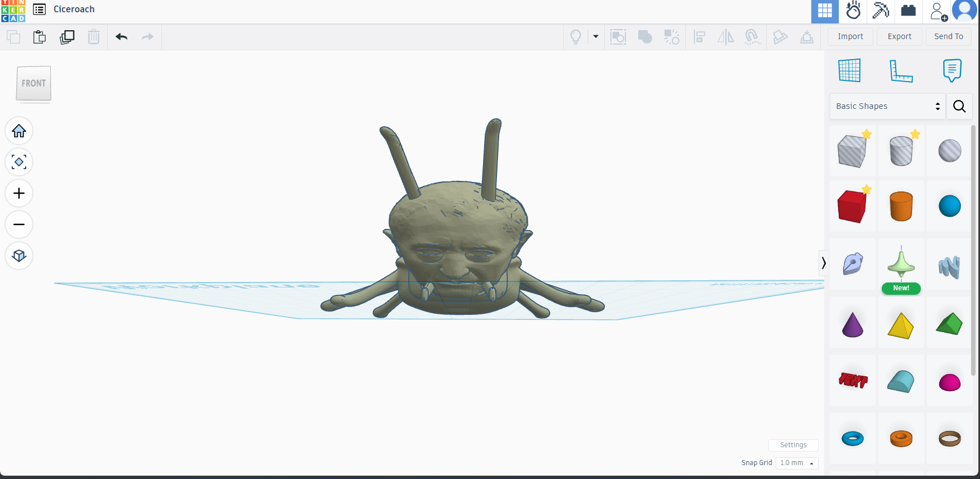Open the Bricks mode icon
Screen dimensions: 980x479
909,11
